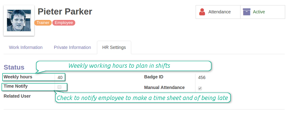Image resolution: width=289 pixels, height=113 pixels.
Task: Click the red Attendance person icon
Action: (202, 12)
